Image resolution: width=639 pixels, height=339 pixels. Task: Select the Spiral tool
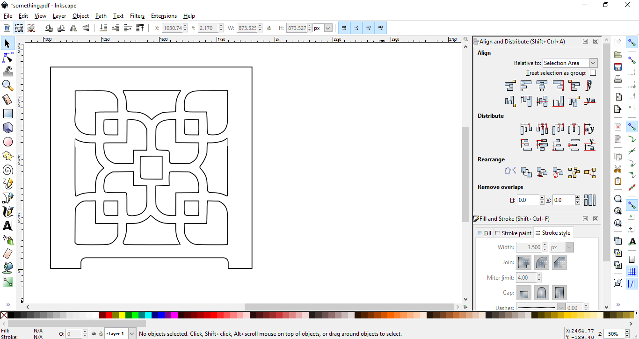(x=7, y=170)
